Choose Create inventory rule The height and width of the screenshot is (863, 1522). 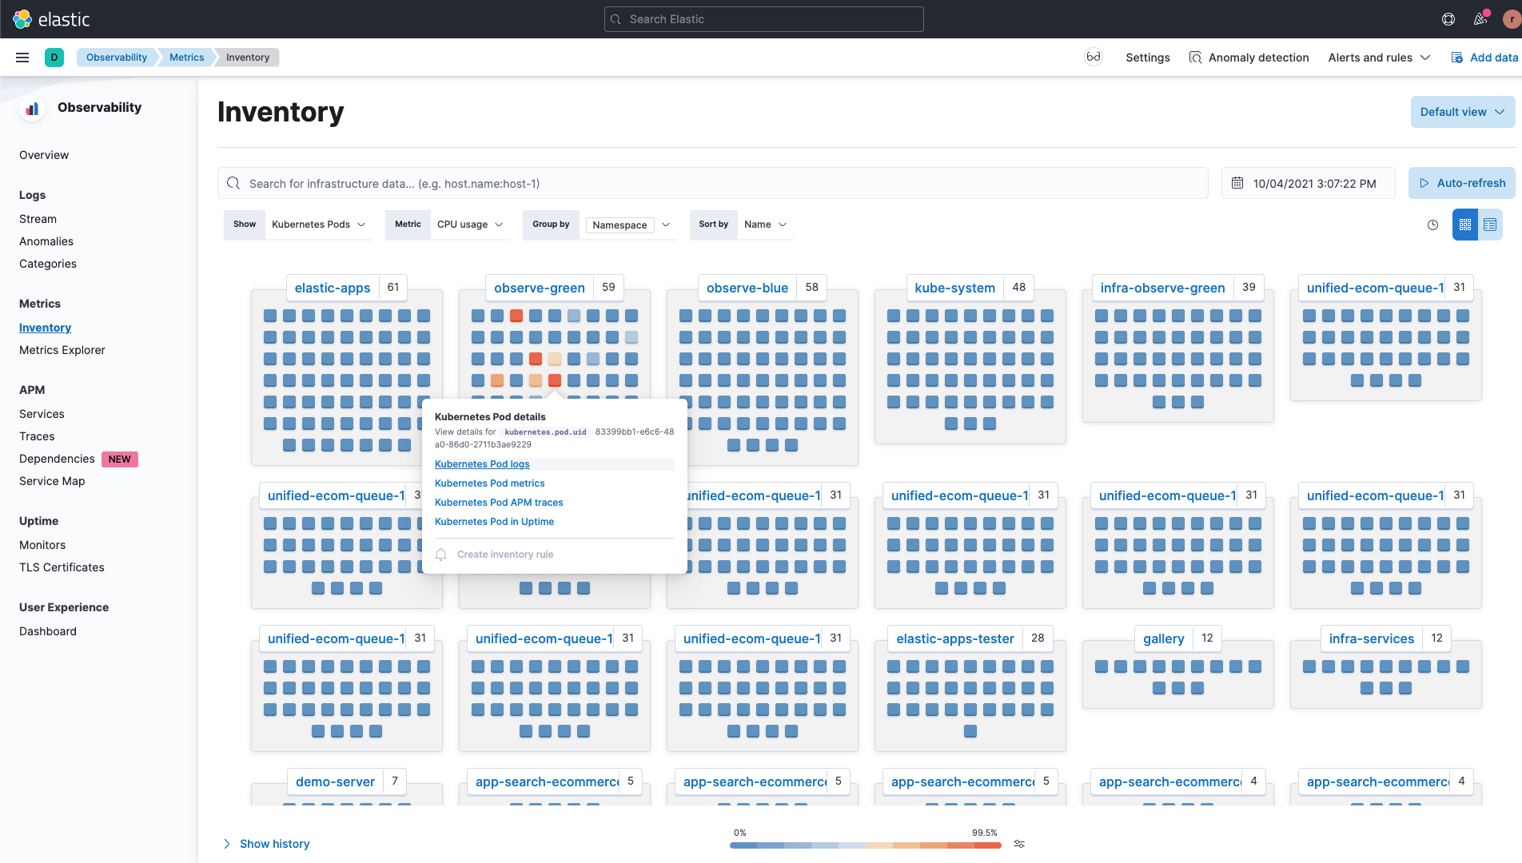tap(505, 555)
